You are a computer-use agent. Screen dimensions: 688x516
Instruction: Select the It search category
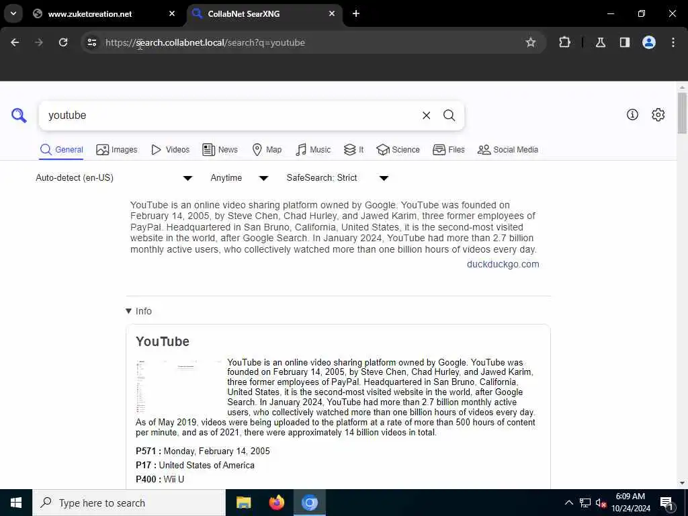tap(353, 150)
